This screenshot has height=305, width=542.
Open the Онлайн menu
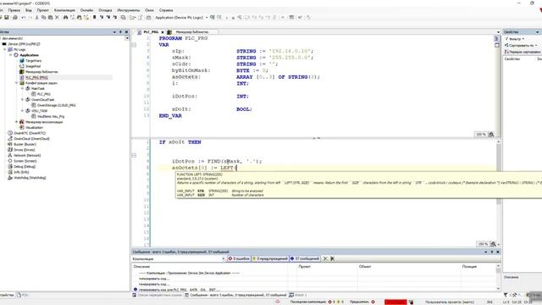86,10
